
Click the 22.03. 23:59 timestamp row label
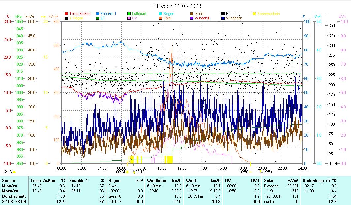[x=14, y=202]
